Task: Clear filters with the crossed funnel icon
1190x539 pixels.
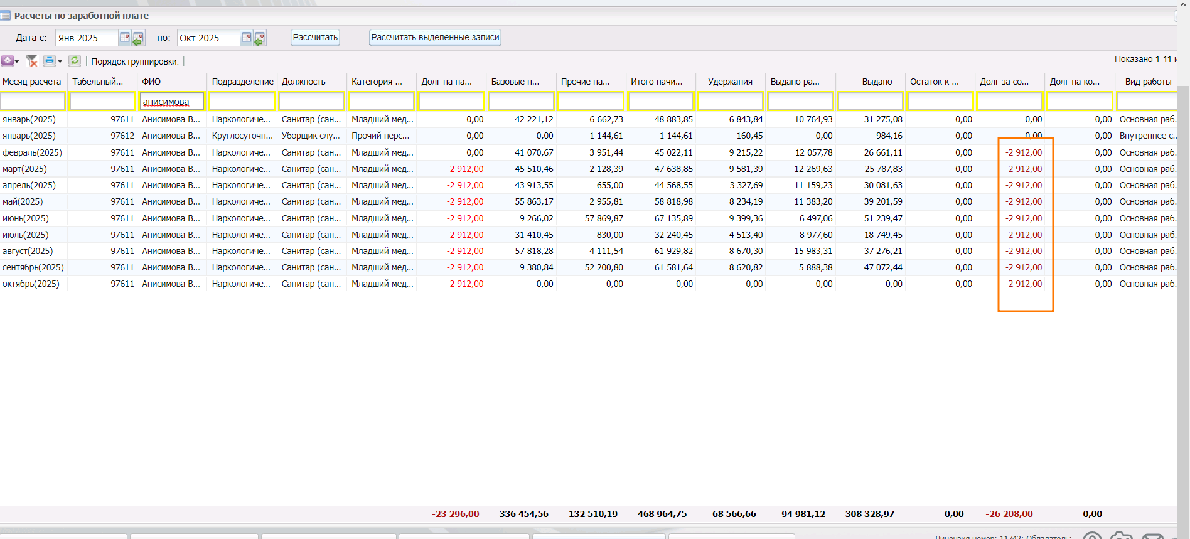Action: [32, 61]
